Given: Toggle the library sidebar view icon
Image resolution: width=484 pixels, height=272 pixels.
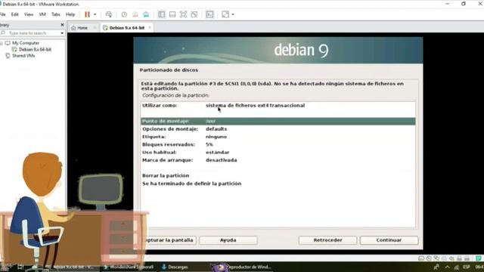Looking at the screenshot, I should point(161,14).
